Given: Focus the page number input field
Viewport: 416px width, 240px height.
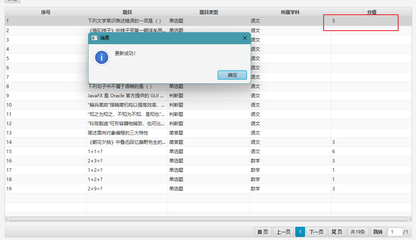Looking at the screenshot, I should (x=395, y=232).
